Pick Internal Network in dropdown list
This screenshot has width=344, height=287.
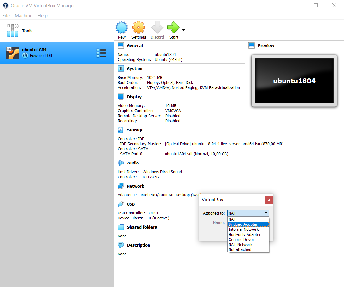(243, 229)
